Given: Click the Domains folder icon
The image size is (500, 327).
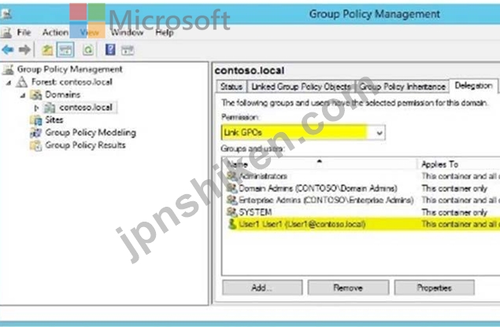Looking at the screenshot, I should pos(36,94).
